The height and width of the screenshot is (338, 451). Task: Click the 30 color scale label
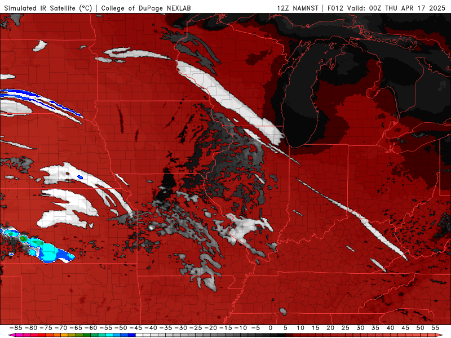pyautogui.click(x=360, y=328)
